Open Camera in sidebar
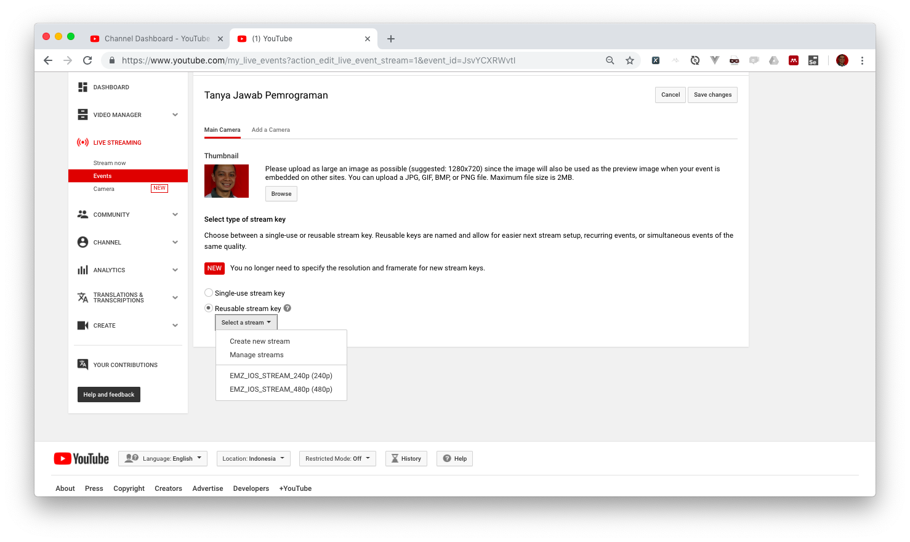Image resolution: width=910 pixels, height=542 pixels. (x=104, y=189)
